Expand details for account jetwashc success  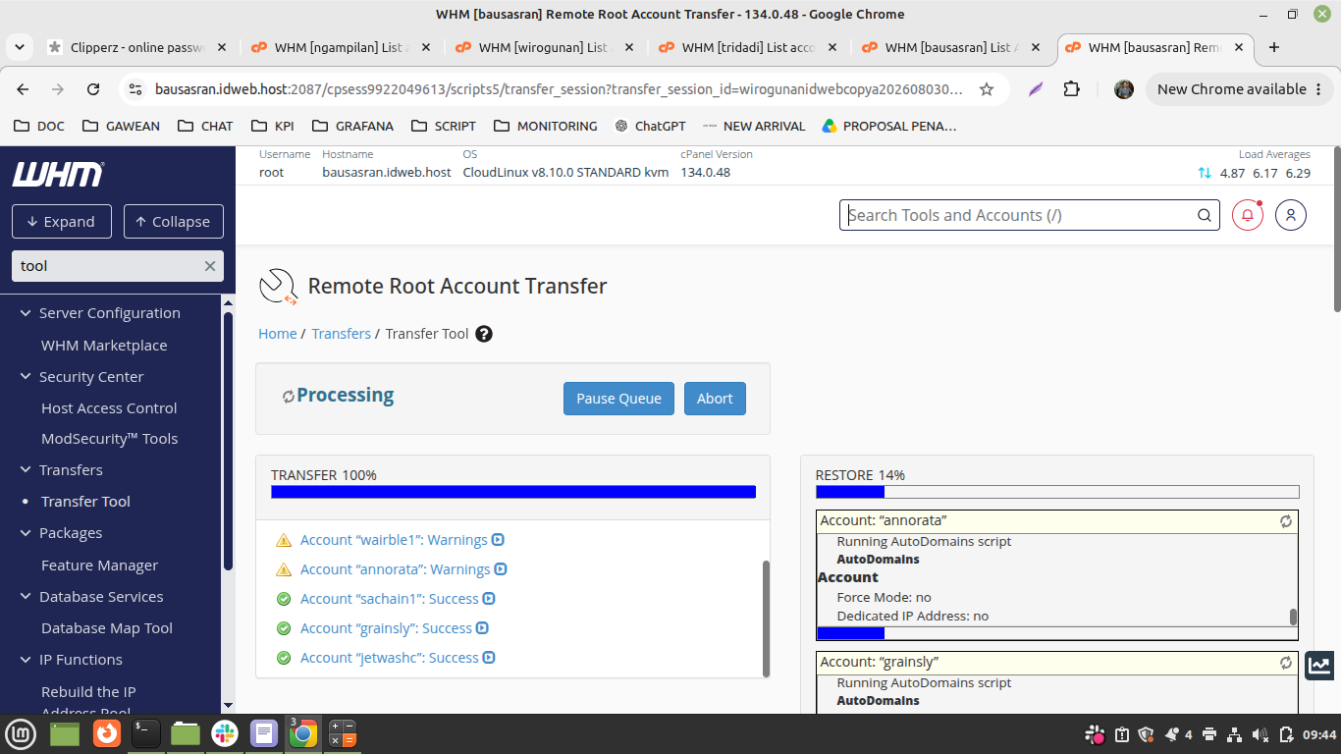[489, 658]
